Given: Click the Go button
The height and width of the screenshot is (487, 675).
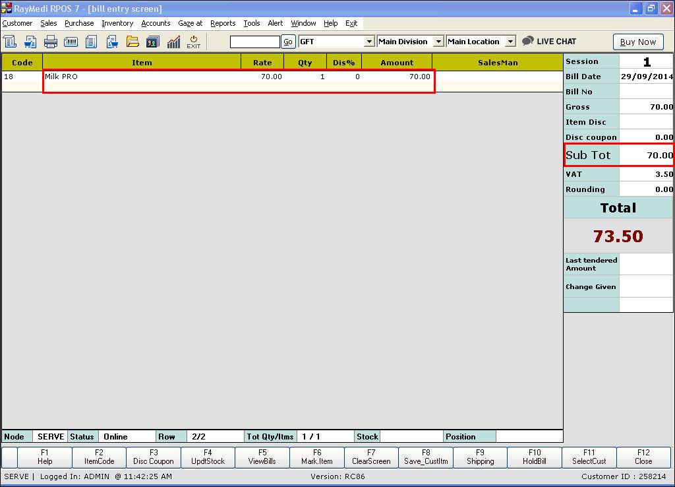Looking at the screenshot, I should tap(288, 42).
